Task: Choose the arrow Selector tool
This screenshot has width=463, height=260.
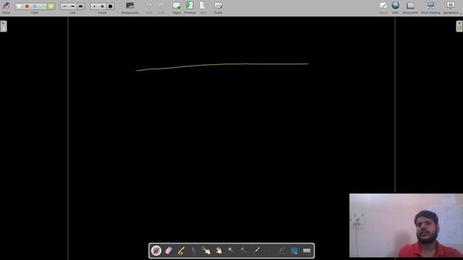Action: coord(193,251)
